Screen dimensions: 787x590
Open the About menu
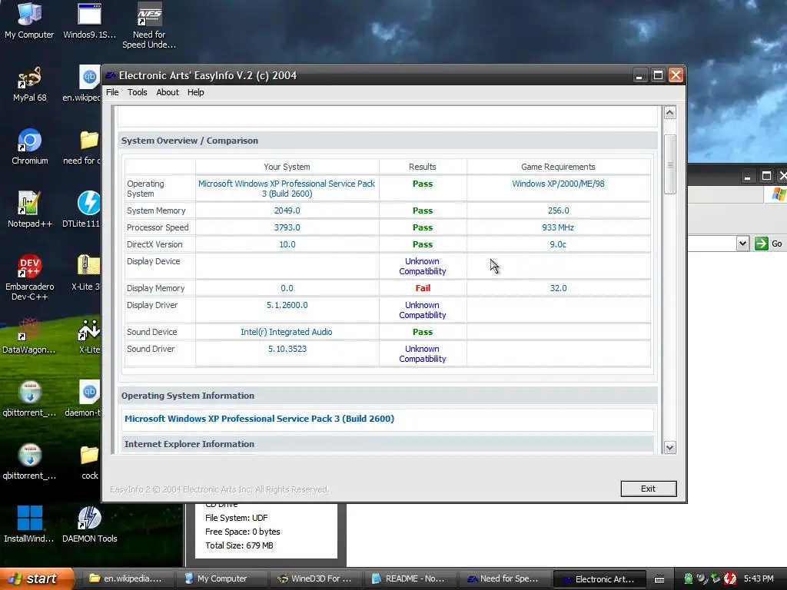pos(167,92)
